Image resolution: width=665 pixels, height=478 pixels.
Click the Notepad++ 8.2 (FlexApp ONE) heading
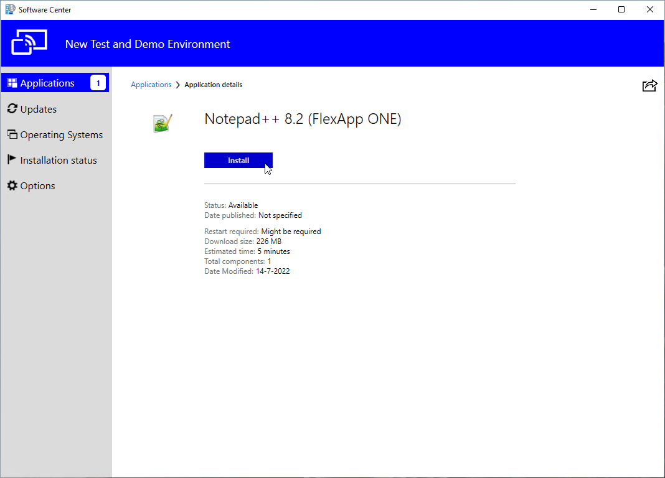pos(303,119)
